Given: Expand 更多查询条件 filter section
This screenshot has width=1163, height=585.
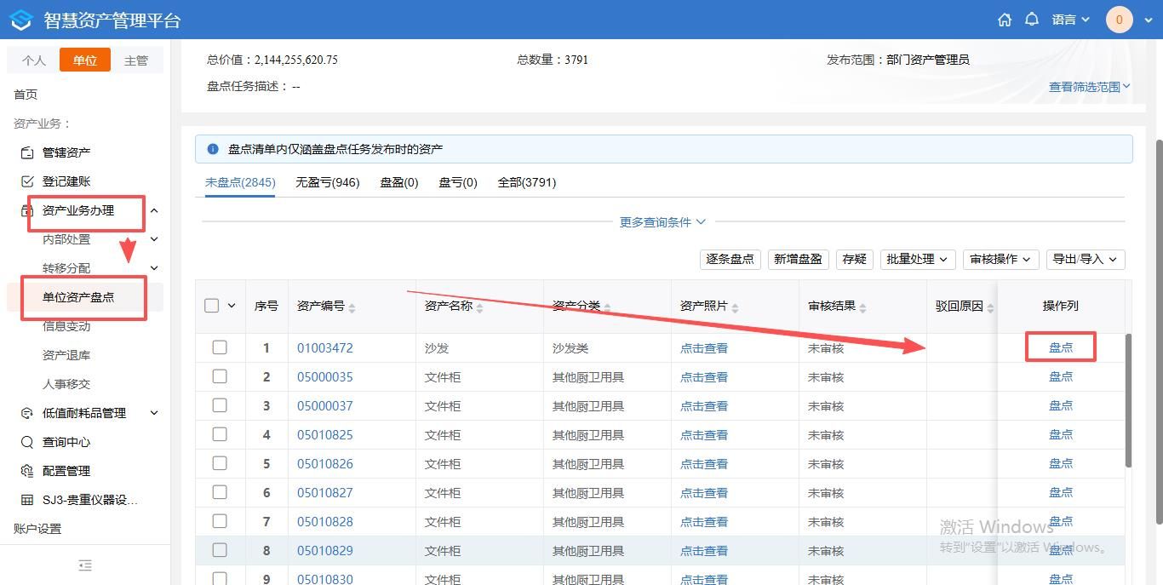Looking at the screenshot, I should 662,222.
